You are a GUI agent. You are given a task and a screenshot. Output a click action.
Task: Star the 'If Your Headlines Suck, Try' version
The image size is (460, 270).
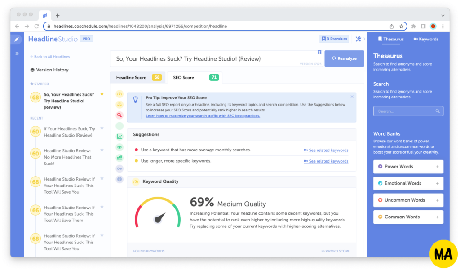[102, 128]
